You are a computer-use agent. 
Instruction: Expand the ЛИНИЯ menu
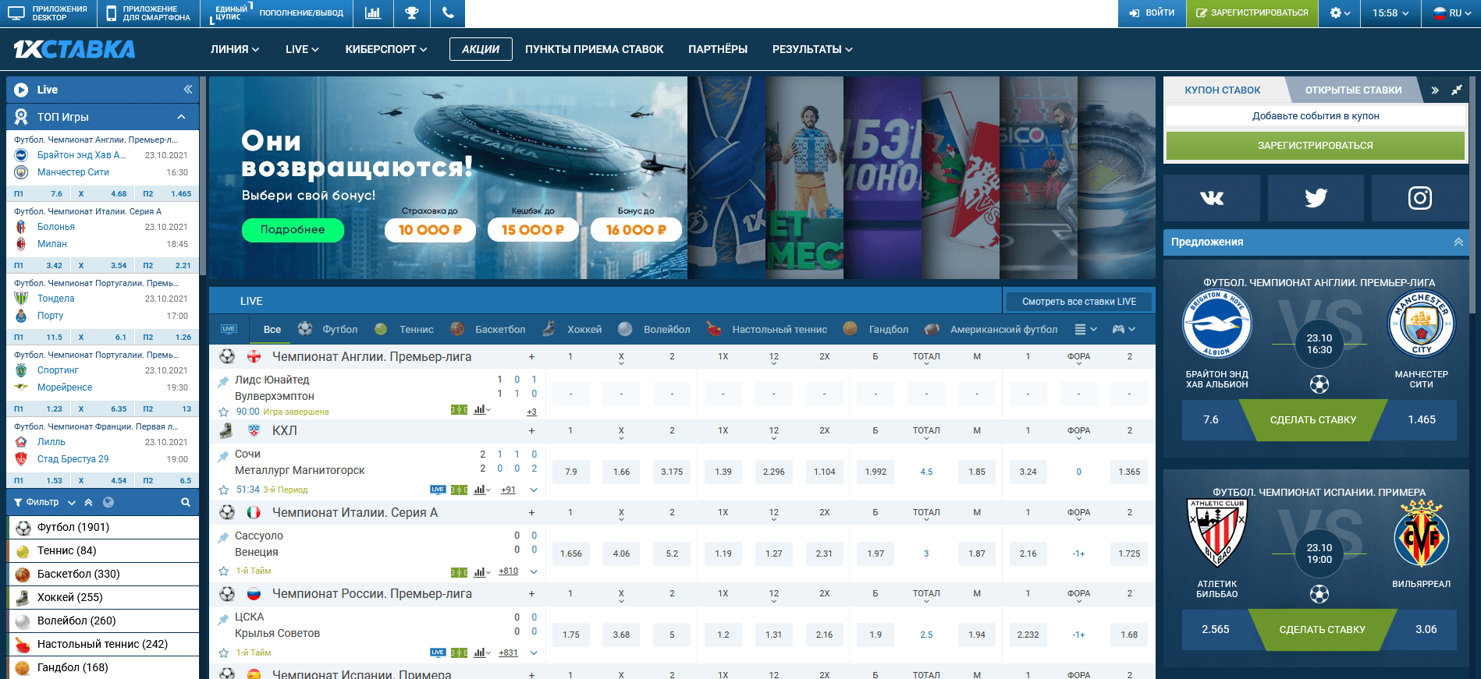click(x=235, y=49)
